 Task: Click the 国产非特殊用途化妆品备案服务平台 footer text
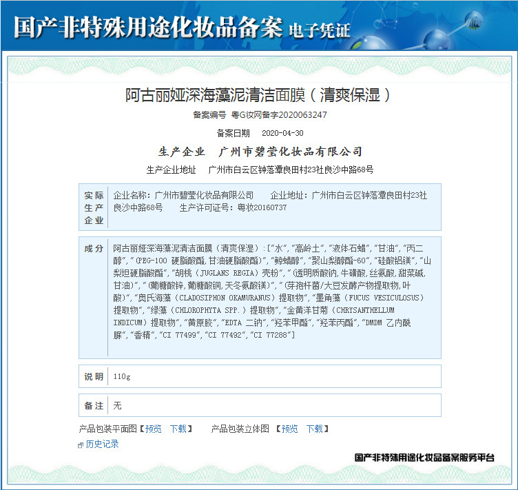(x=424, y=458)
